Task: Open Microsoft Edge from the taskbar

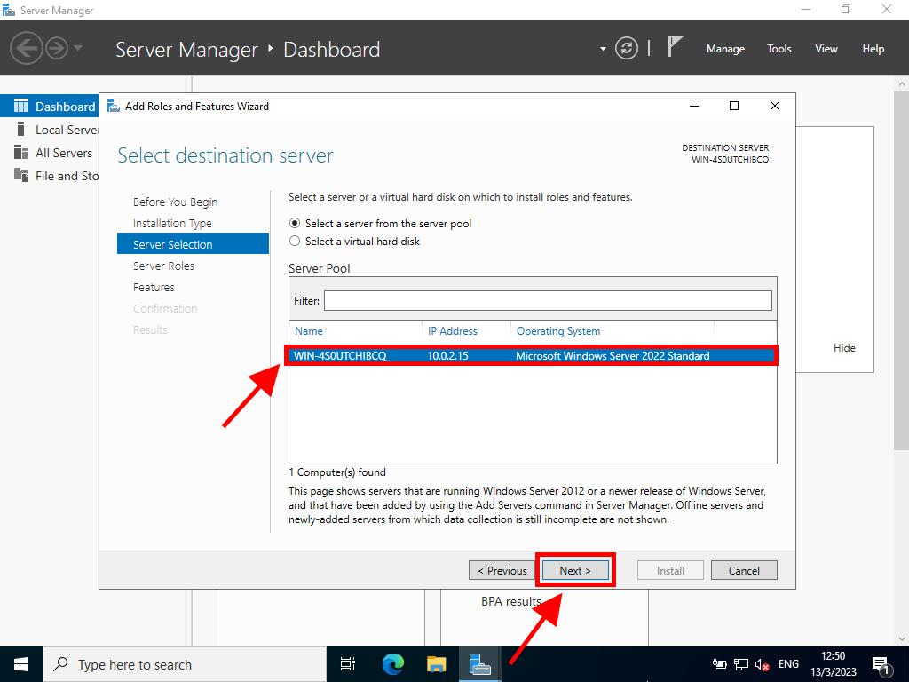Action: tap(392, 664)
